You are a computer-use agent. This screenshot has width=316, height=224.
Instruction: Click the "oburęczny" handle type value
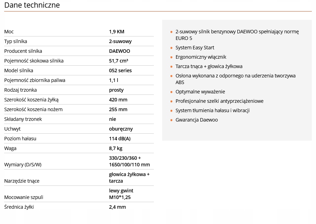[x=121, y=129]
